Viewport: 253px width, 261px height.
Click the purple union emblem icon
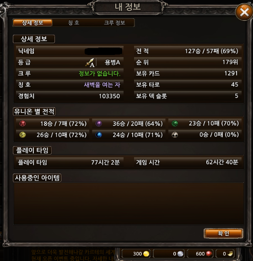click(x=99, y=124)
